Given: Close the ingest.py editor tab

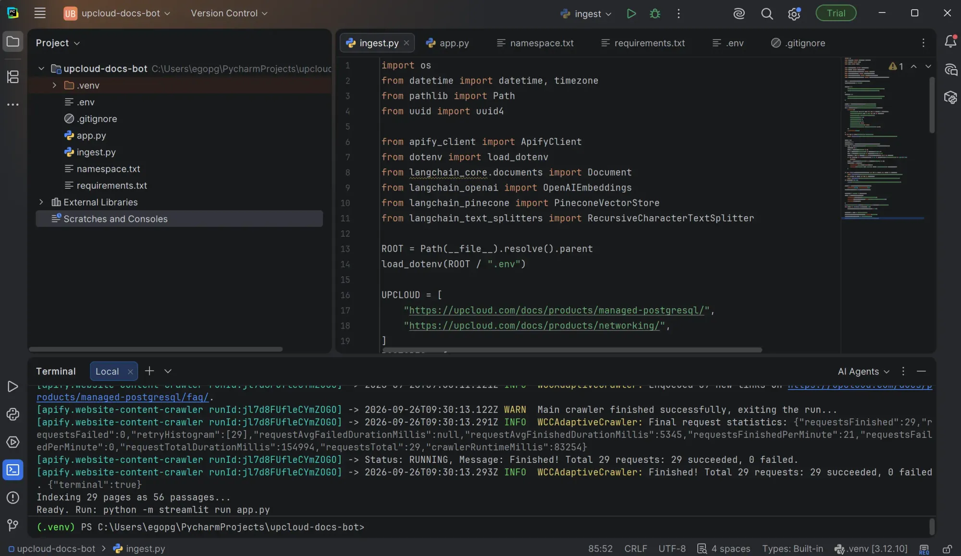Looking at the screenshot, I should coord(407,43).
